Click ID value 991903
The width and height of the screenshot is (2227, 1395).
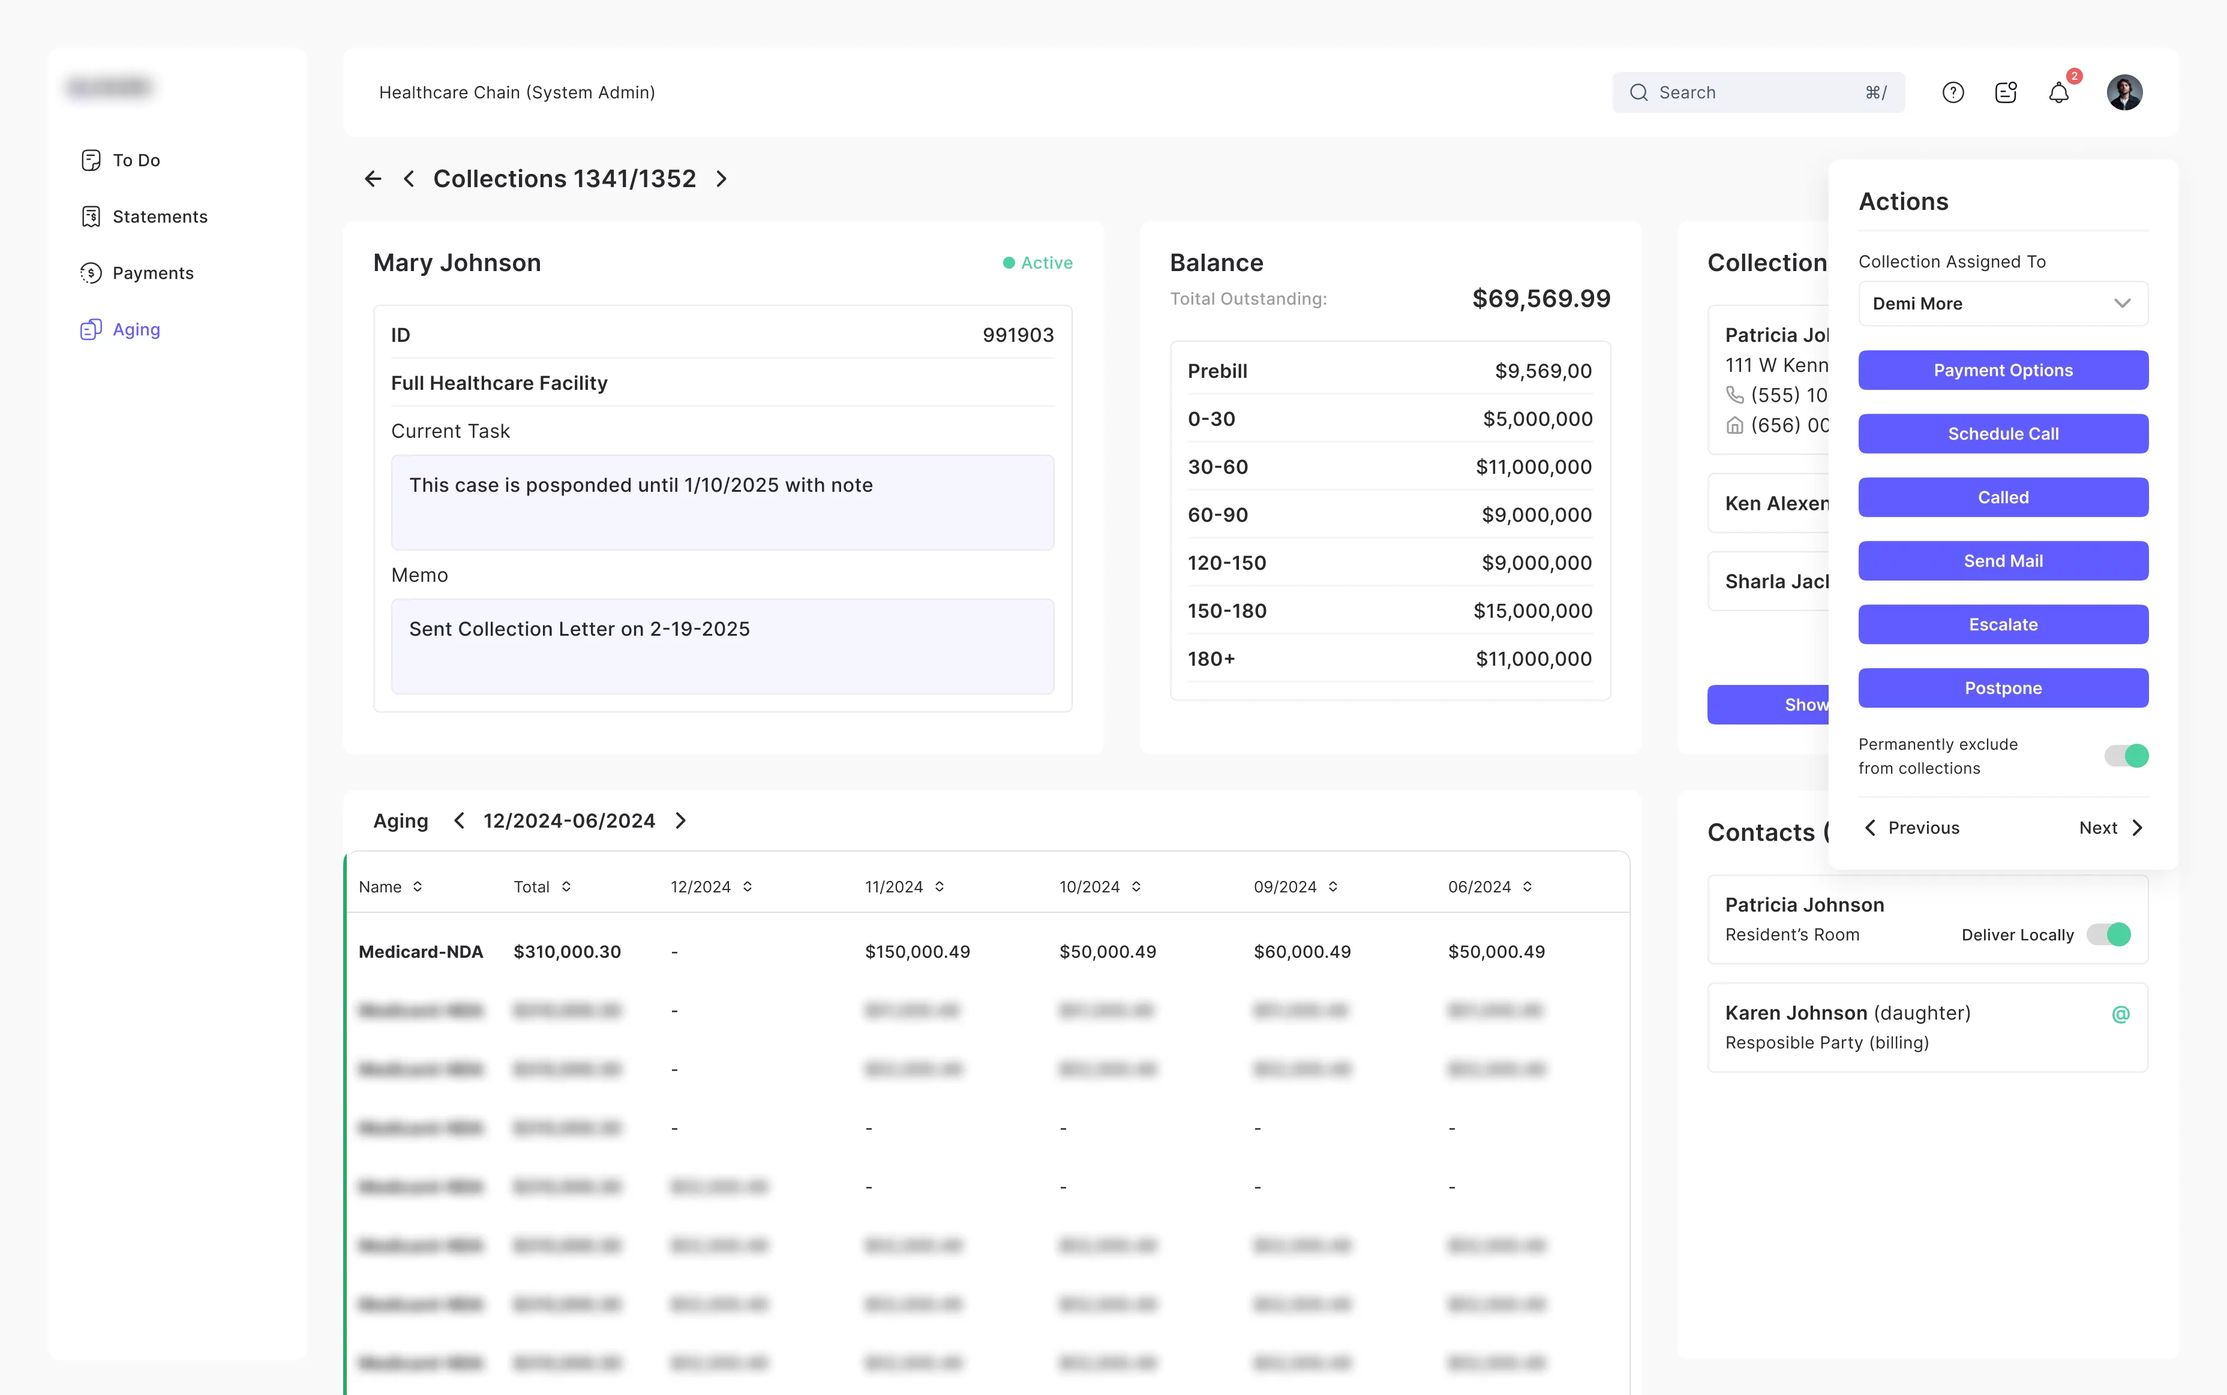pyautogui.click(x=1018, y=335)
